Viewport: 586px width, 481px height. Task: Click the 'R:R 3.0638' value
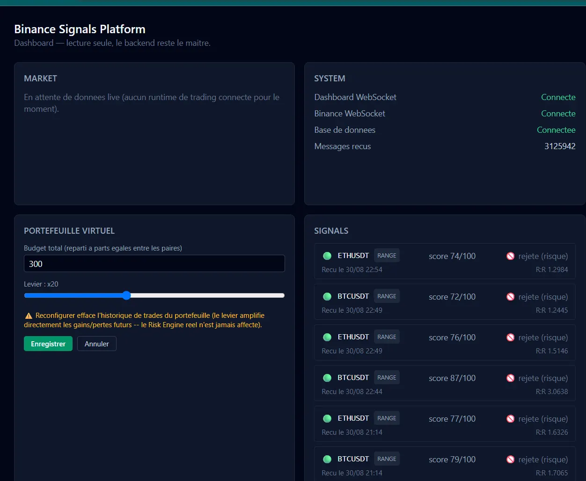pyautogui.click(x=552, y=392)
